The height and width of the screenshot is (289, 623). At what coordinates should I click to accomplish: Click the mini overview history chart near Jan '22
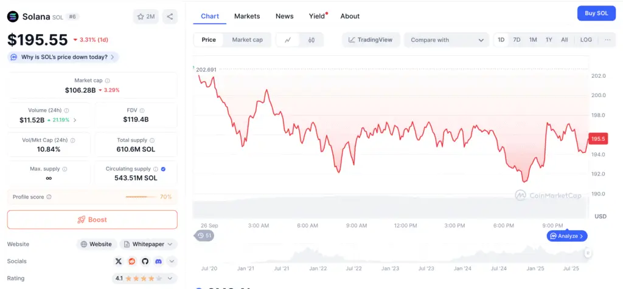pos(318,254)
